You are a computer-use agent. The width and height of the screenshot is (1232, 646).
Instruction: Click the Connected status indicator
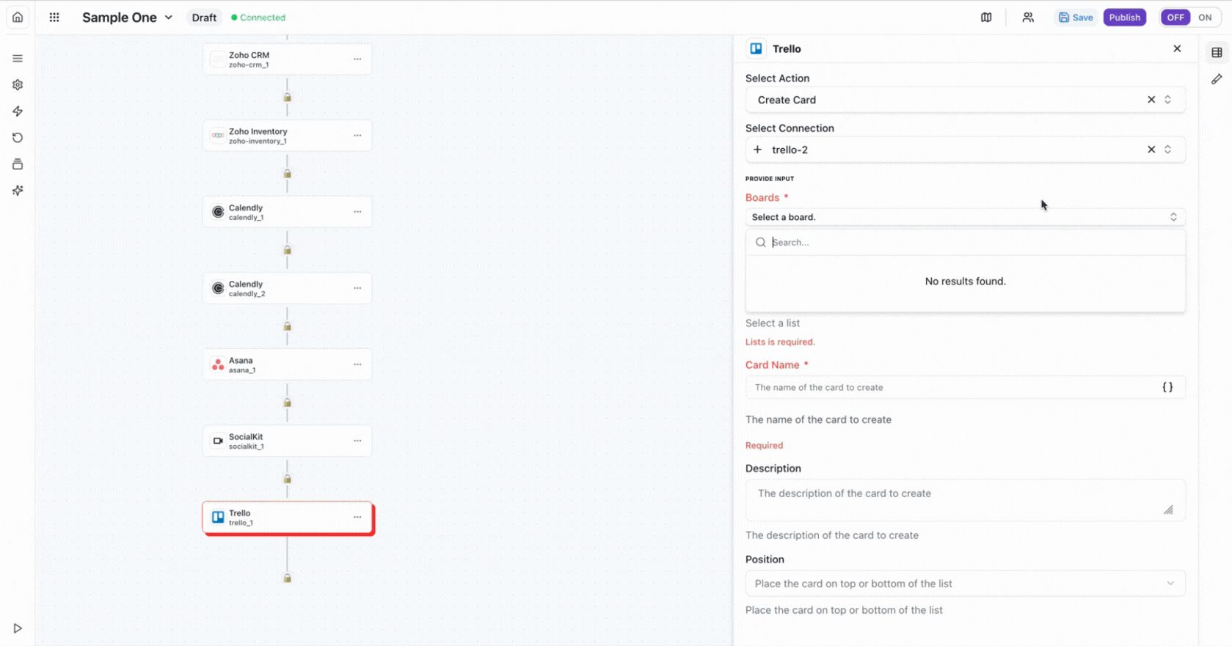[258, 18]
